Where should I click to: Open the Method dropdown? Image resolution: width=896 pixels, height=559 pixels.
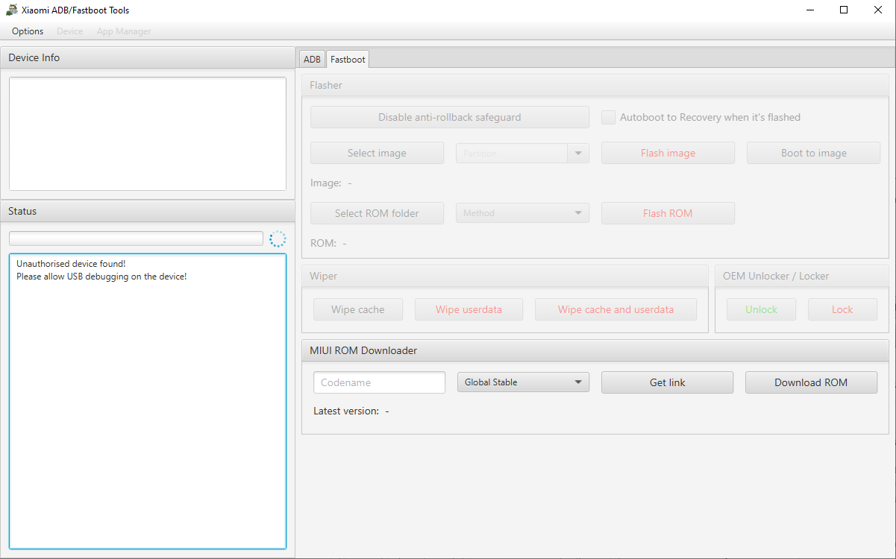tap(522, 213)
